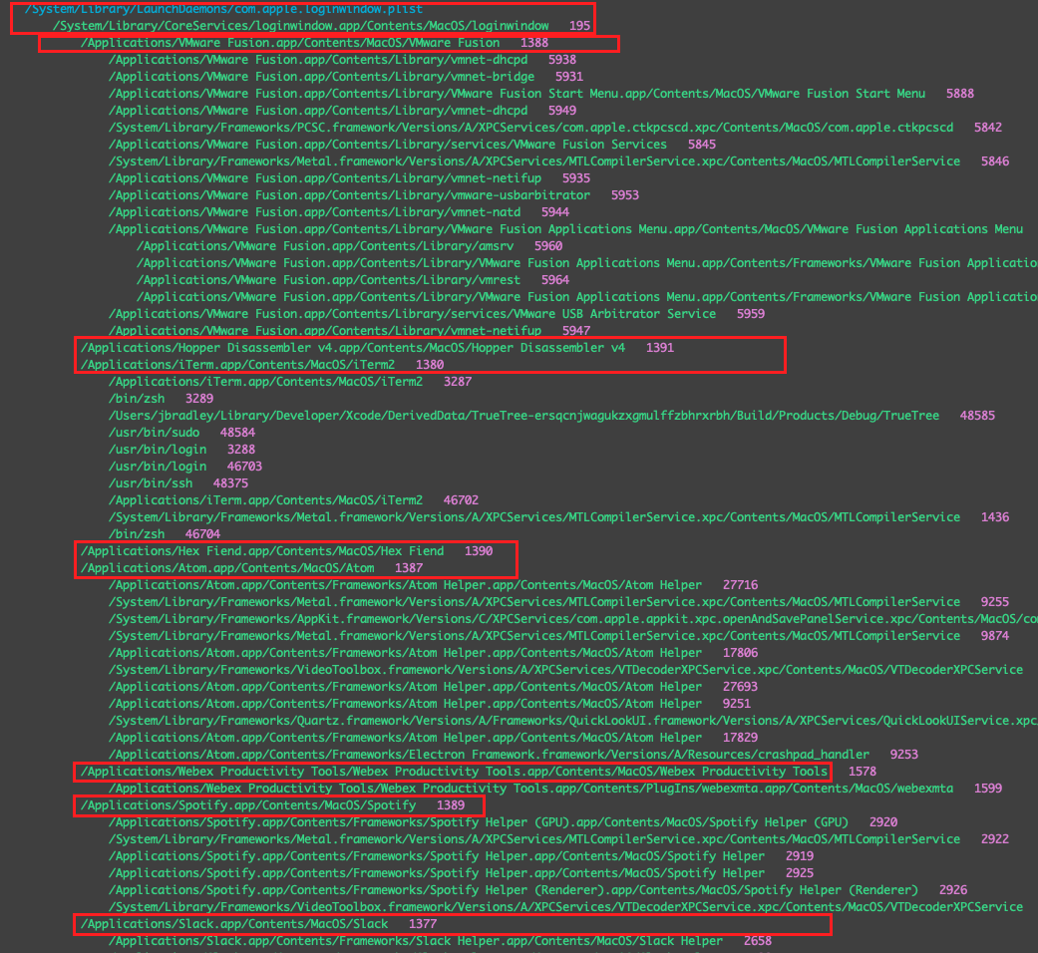The height and width of the screenshot is (953, 1038).
Task: Select the /usr/bin/login line PID 3288
Action: 181,450
